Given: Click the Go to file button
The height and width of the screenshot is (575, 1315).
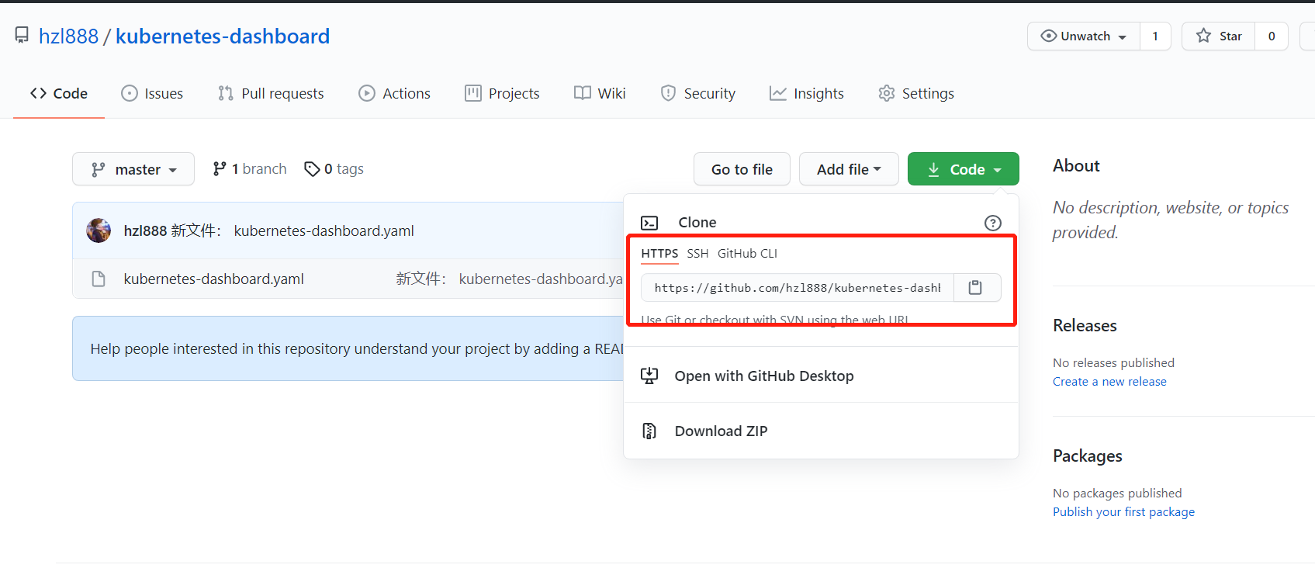Looking at the screenshot, I should click(x=742, y=169).
